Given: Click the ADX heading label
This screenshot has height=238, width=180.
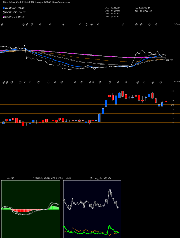Looking at the screenshot, I should click(x=69, y=178).
